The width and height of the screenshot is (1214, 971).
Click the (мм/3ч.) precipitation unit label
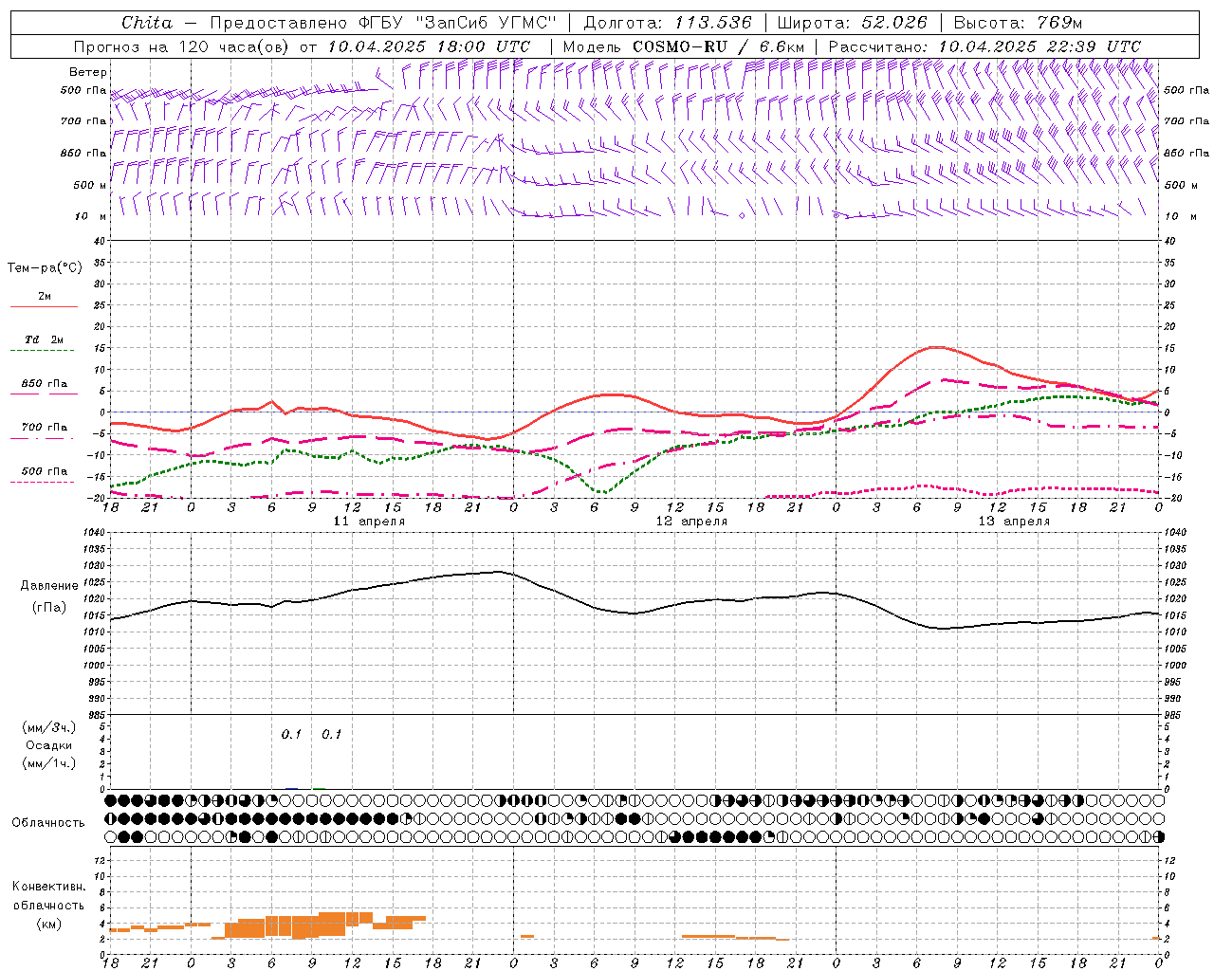point(49,727)
